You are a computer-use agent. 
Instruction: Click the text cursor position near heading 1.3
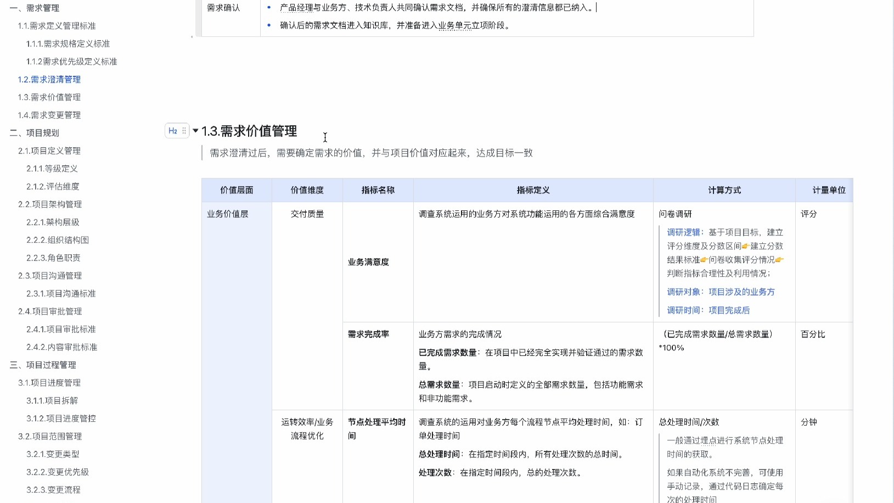325,138
